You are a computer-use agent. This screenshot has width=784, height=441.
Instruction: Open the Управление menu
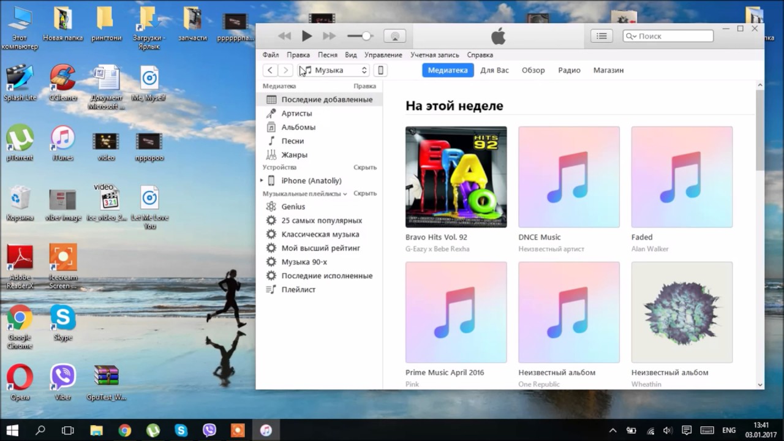(x=383, y=55)
